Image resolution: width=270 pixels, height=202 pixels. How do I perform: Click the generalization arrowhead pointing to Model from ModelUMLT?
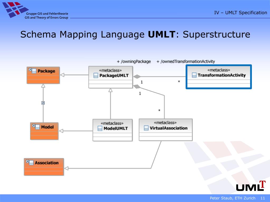pyautogui.click(x=61, y=131)
